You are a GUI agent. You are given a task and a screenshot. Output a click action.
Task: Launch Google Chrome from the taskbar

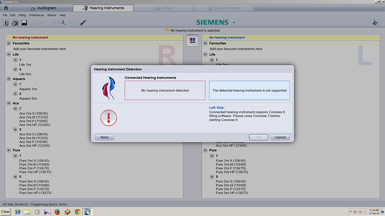pos(78,212)
